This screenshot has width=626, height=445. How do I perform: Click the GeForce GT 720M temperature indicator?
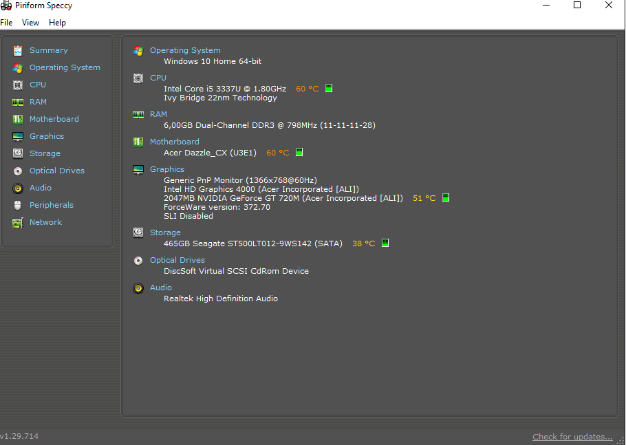(446, 198)
